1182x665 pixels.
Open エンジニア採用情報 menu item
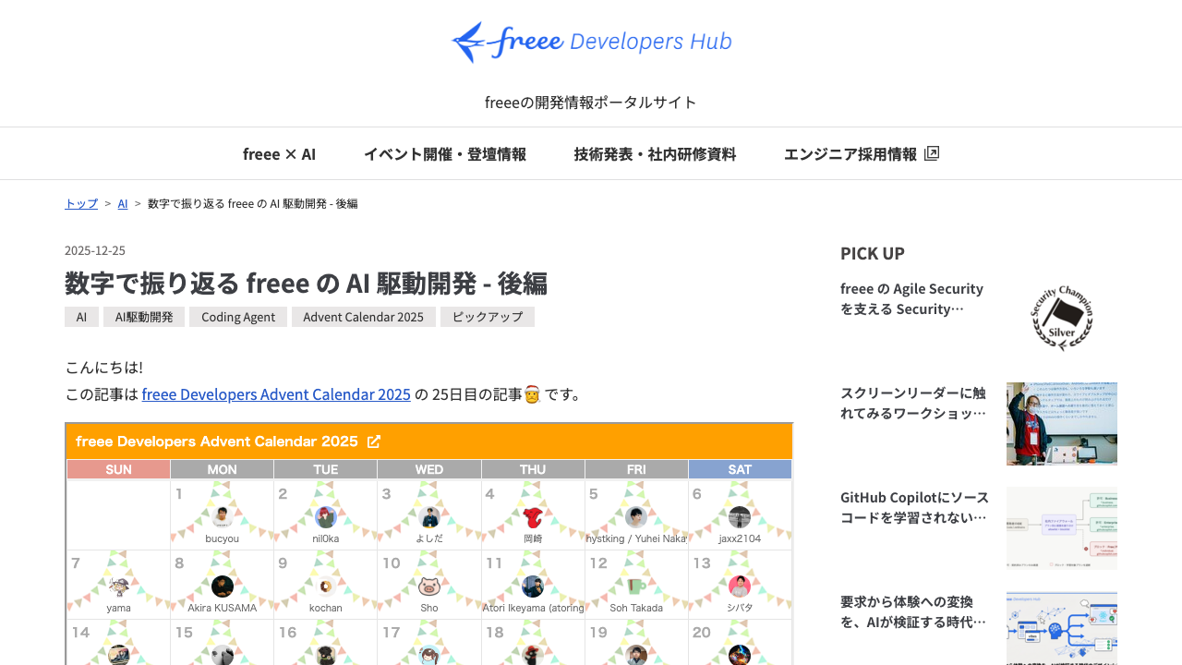pos(862,154)
